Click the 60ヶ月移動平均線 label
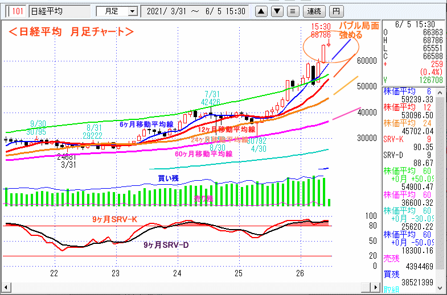 point(203,154)
